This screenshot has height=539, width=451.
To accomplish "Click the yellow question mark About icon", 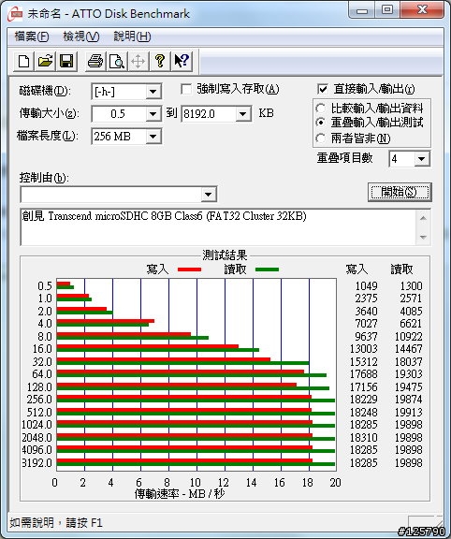I will pos(160,62).
